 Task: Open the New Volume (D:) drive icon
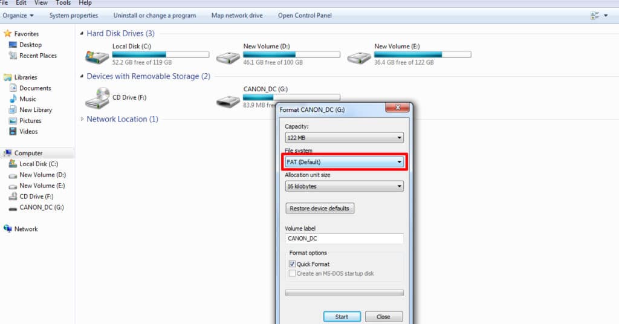228,58
